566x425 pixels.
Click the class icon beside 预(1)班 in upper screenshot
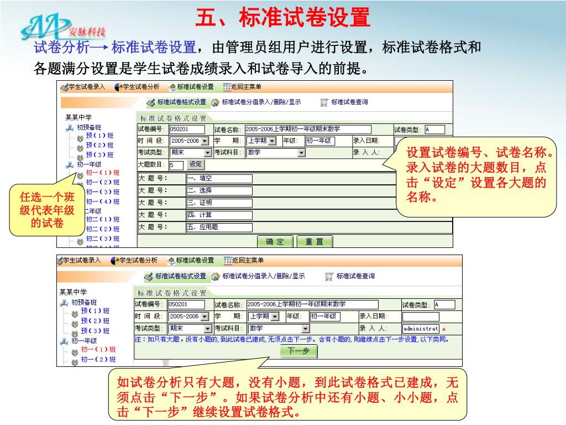click(80, 138)
